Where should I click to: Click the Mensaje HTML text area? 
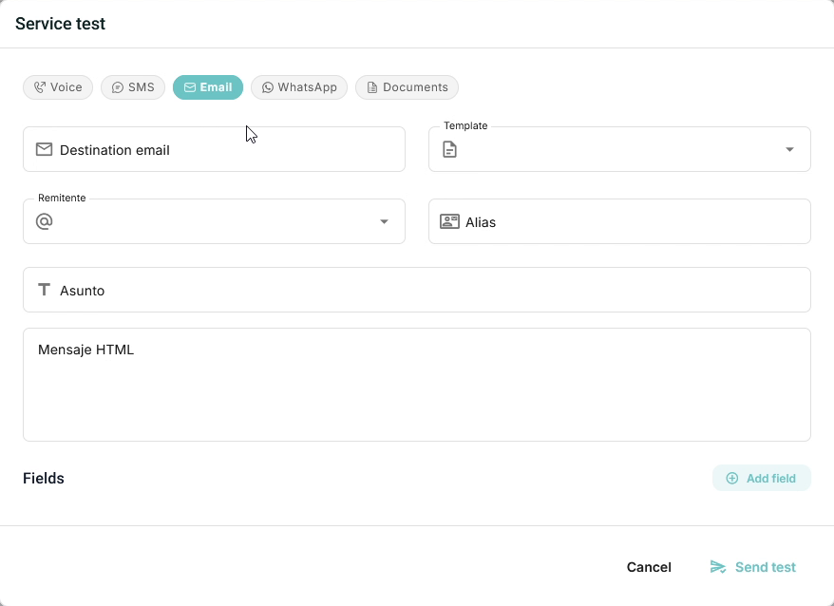(417, 385)
